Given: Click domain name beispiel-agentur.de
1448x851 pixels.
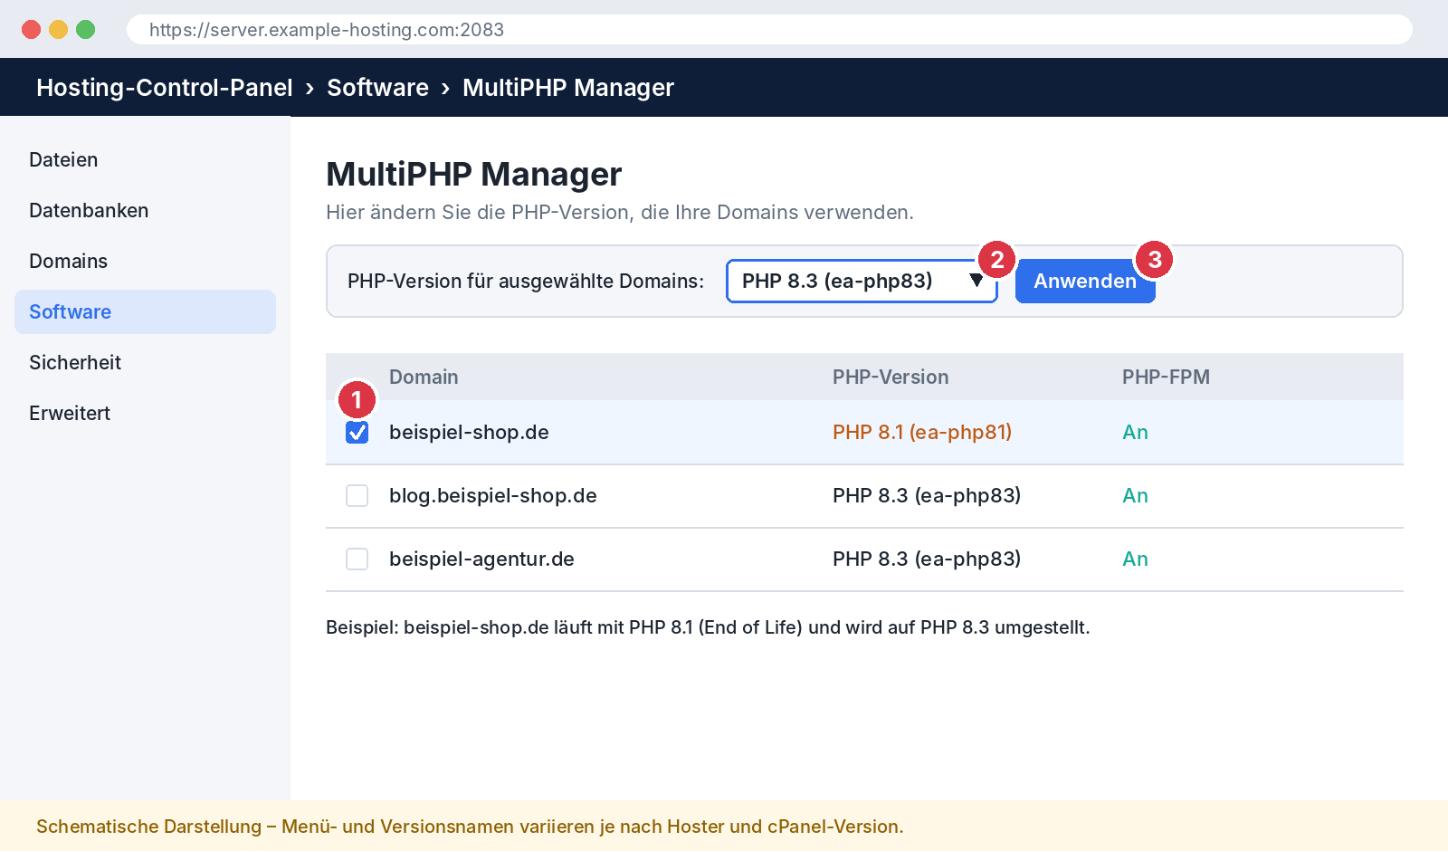Looking at the screenshot, I should pos(481,559).
